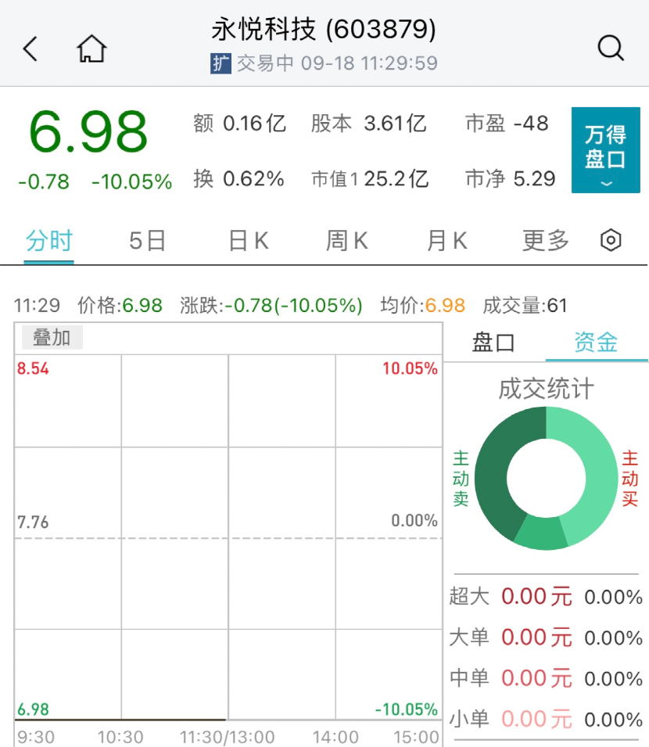Switch to the 盘口 tab
This screenshot has height=747, width=649.
pyautogui.click(x=493, y=343)
